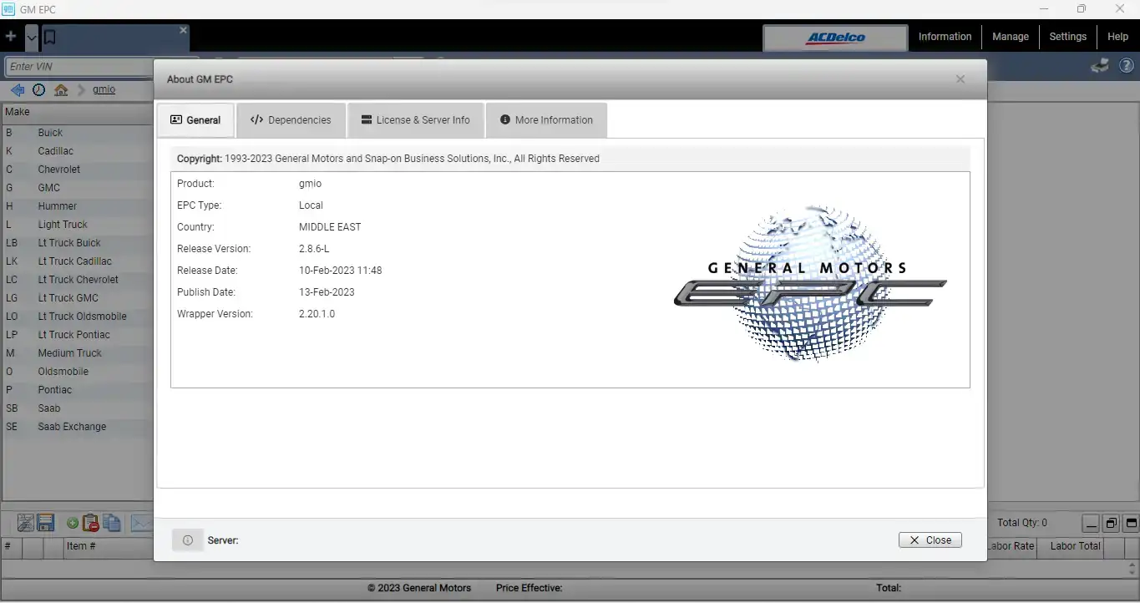Close the About GM EPC dialog with X
Screen dimensions: 1140x603
pos(960,79)
